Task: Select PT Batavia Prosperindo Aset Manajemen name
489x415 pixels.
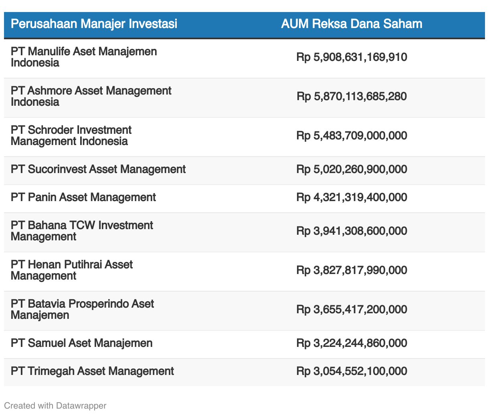Action: coord(82,310)
